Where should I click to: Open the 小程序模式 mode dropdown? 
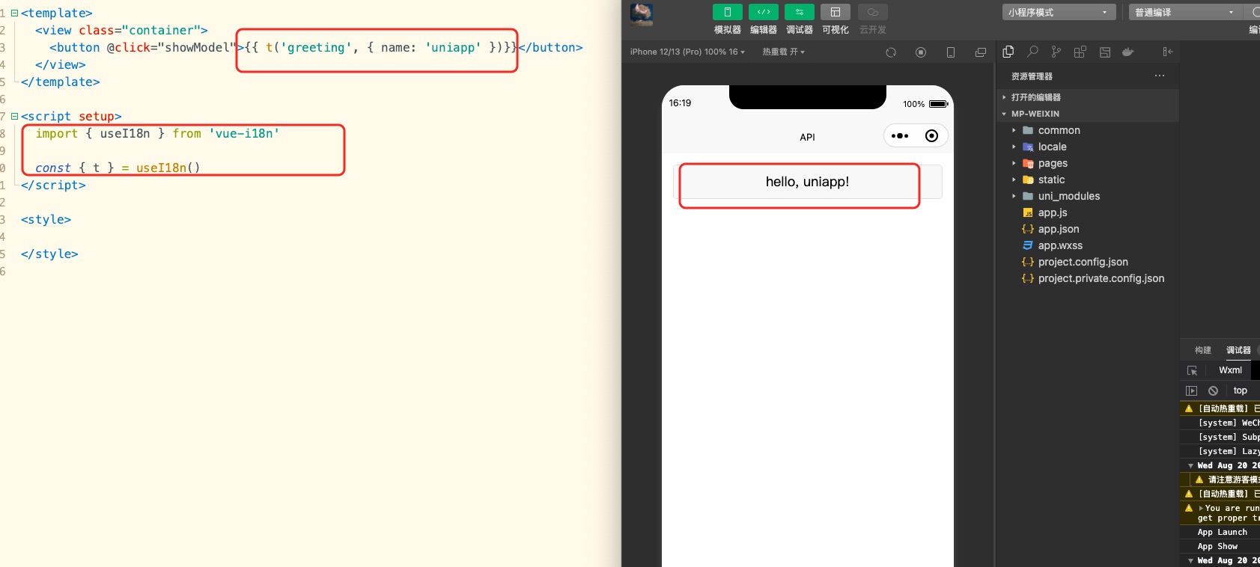(x=1059, y=12)
